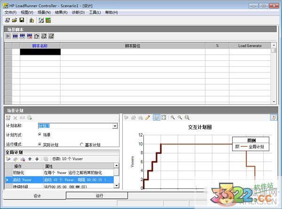The image size is (282, 209).
Task: Click the Add Group icon in the script toolbar
Action: [22, 36]
